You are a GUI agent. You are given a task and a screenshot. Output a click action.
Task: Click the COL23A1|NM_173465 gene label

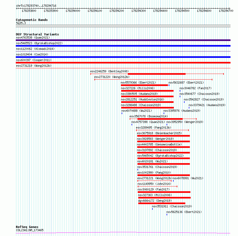click(x=30, y=230)
